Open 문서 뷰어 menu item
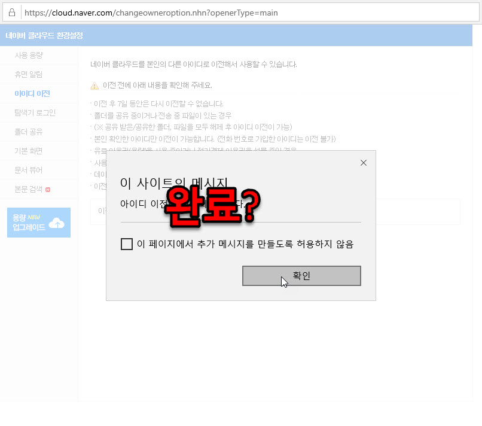Viewport: 482px width, 426px height. point(29,170)
